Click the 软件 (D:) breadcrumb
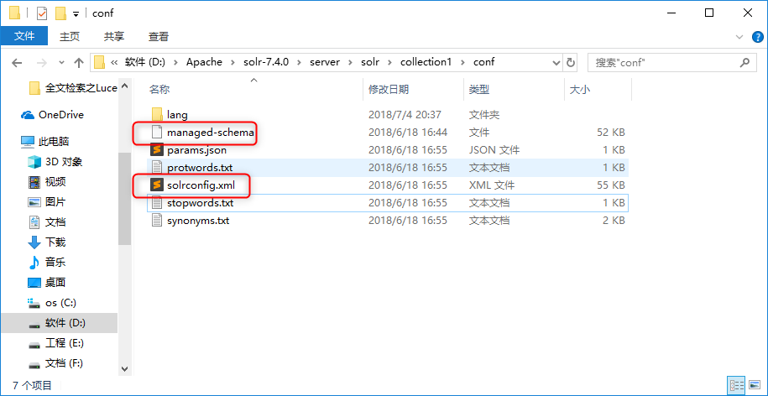Image resolution: width=768 pixels, height=396 pixels. [x=145, y=62]
